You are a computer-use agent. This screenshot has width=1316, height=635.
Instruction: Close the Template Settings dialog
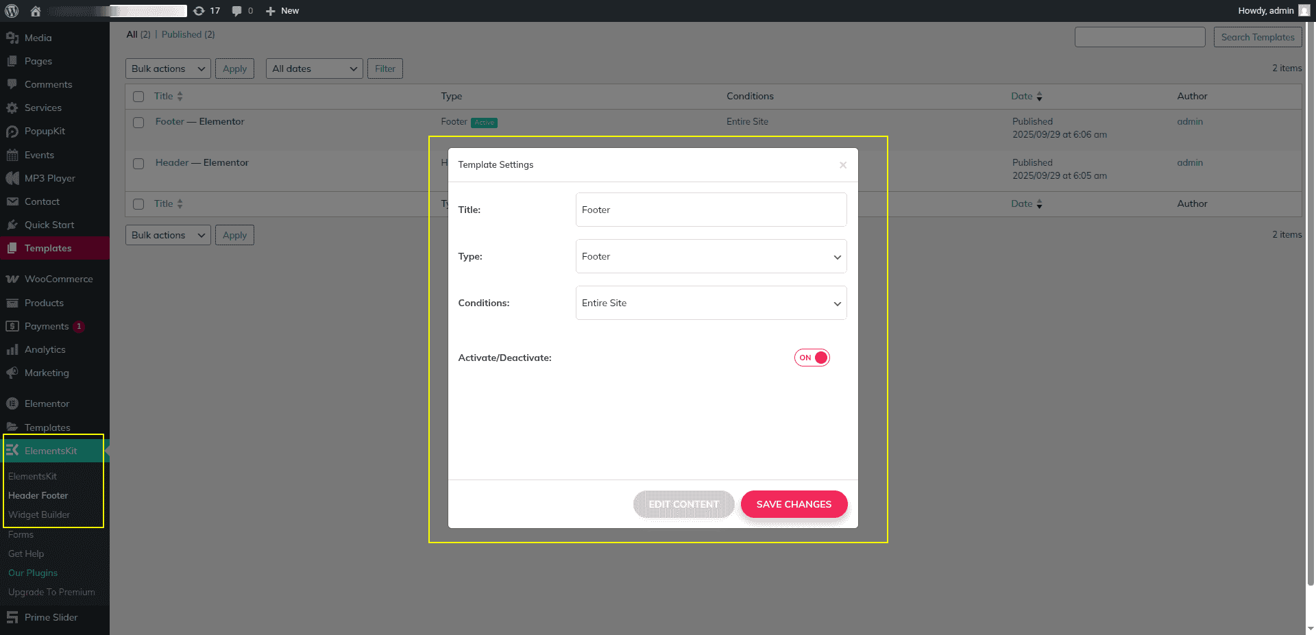(843, 165)
